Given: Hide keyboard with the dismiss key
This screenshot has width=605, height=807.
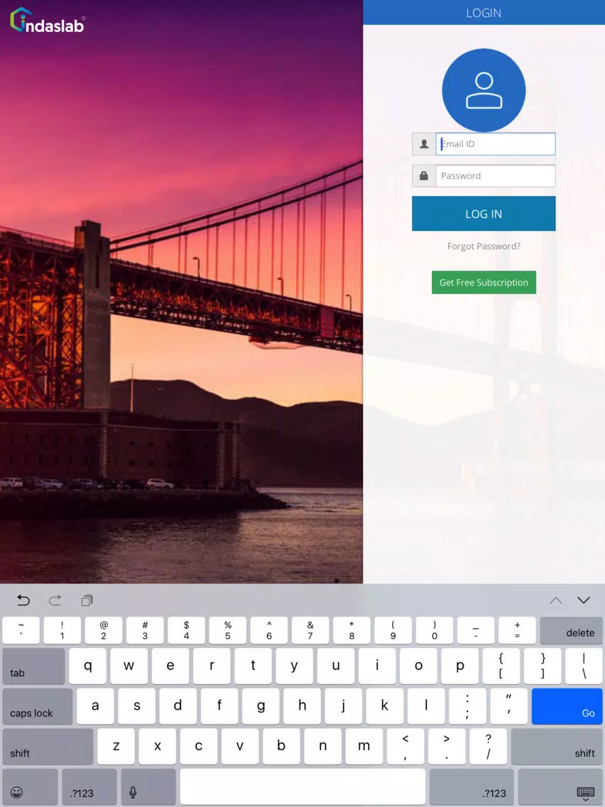Looking at the screenshot, I should pyautogui.click(x=560, y=787).
